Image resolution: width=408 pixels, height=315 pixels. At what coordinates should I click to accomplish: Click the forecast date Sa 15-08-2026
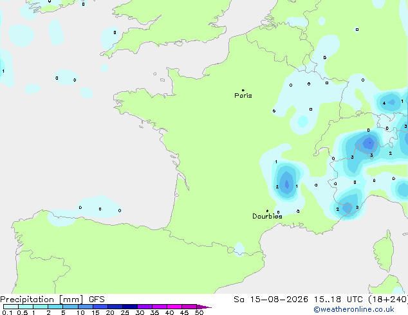click(x=271, y=300)
